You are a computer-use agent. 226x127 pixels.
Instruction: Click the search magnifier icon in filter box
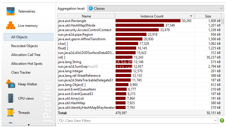click(62, 120)
